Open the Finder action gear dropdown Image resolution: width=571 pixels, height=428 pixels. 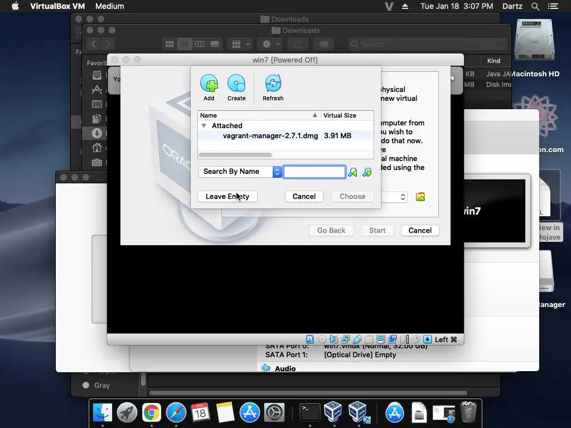coord(270,44)
